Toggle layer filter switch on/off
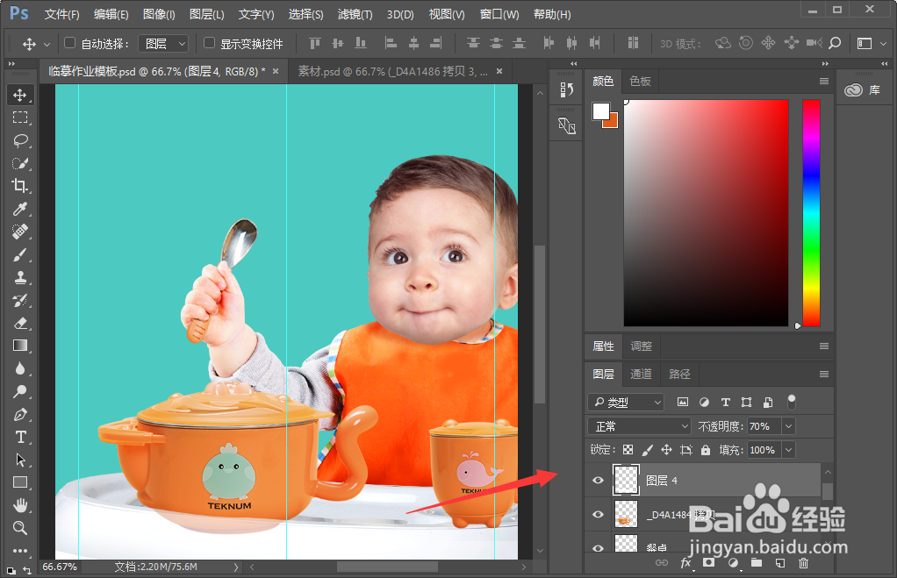This screenshot has height=578, width=897. click(791, 402)
